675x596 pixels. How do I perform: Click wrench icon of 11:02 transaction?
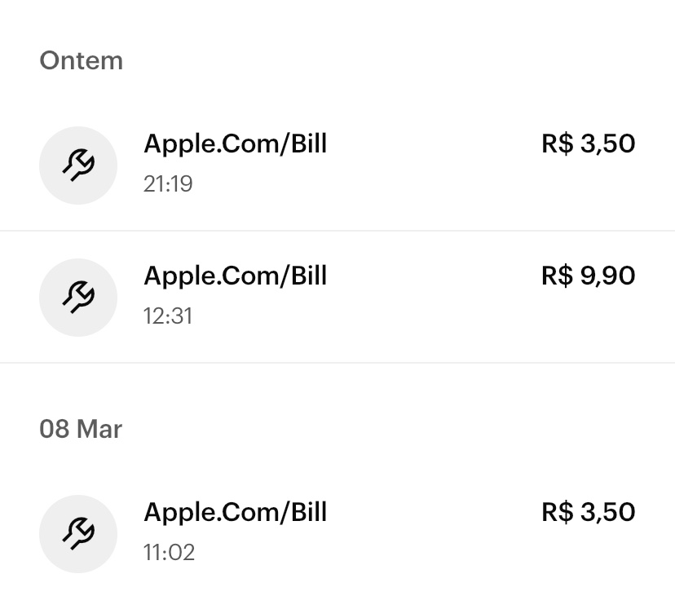coord(78,534)
